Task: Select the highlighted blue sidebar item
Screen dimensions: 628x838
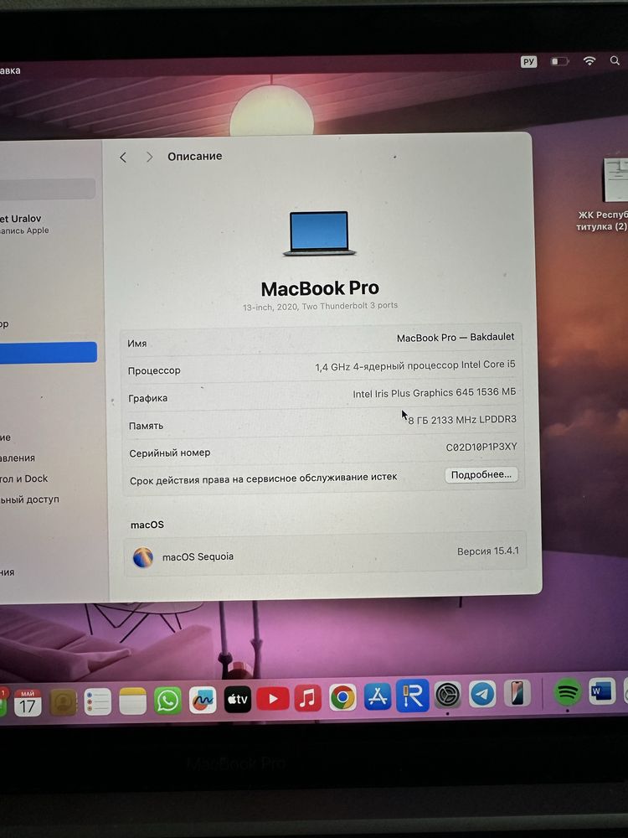Action: pos(48,353)
